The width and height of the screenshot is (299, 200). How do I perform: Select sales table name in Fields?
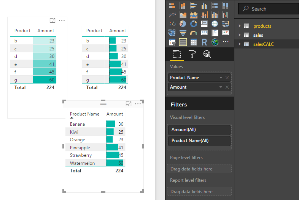[x=258, y=35]
